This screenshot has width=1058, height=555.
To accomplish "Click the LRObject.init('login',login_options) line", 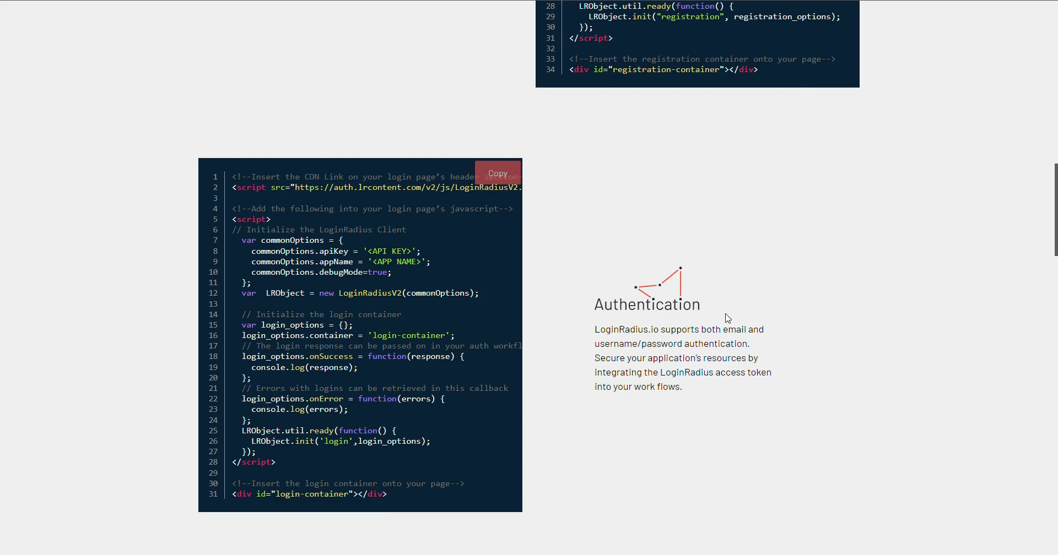I will [341, 441].
